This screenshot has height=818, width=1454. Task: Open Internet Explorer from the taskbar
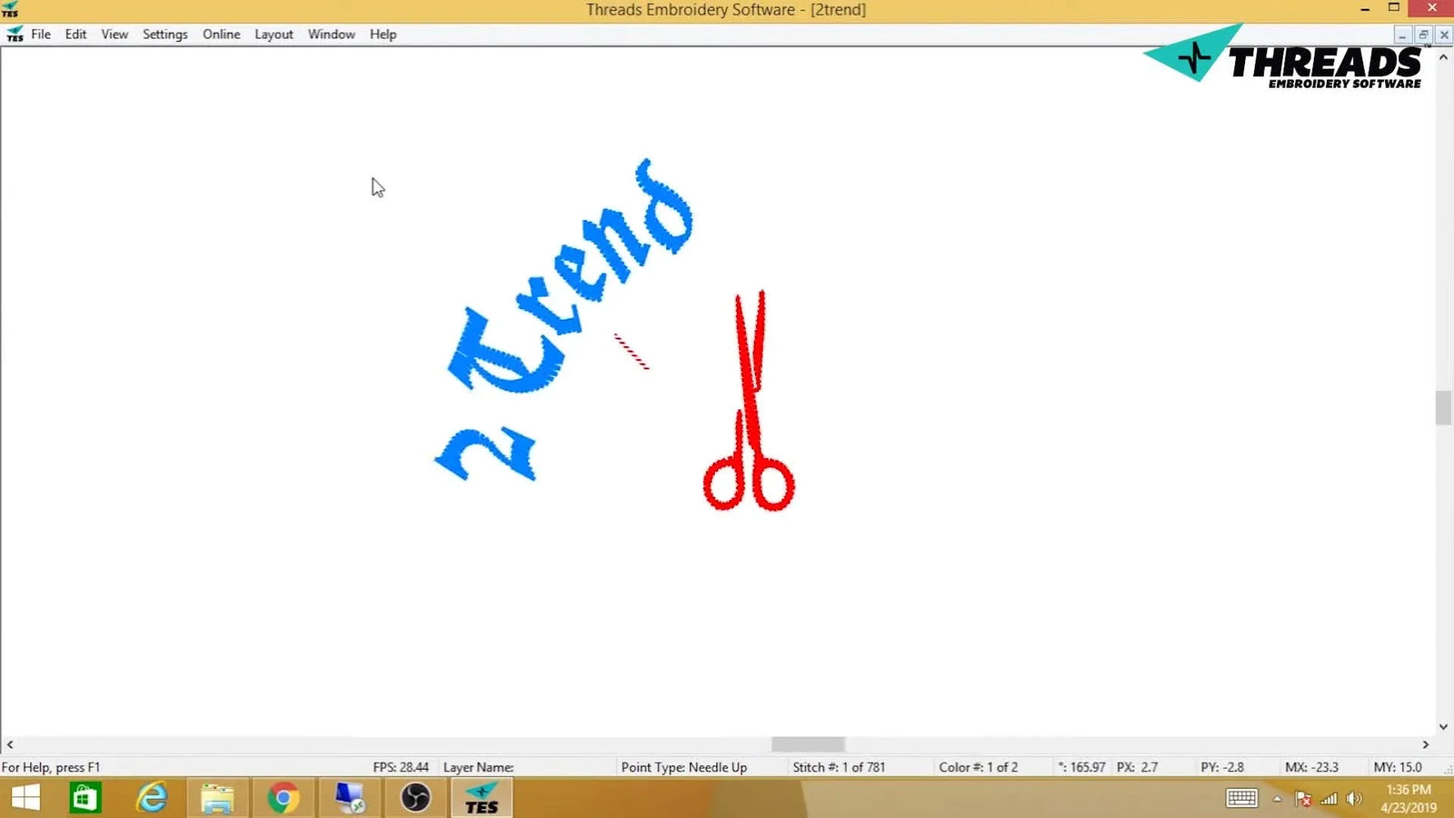(152, 797)
